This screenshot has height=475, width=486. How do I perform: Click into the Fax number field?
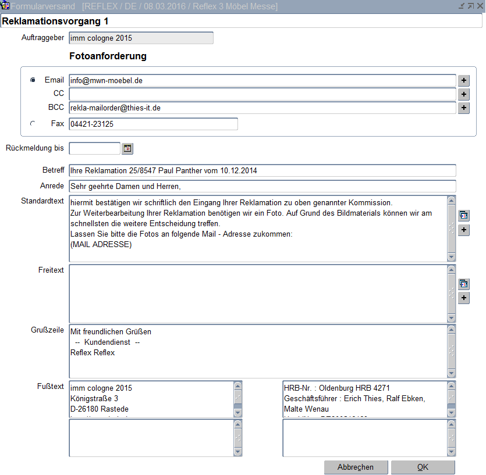coord(153,124)
